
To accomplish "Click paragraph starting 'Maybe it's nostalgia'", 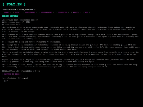I will click(x=68, y=61).
